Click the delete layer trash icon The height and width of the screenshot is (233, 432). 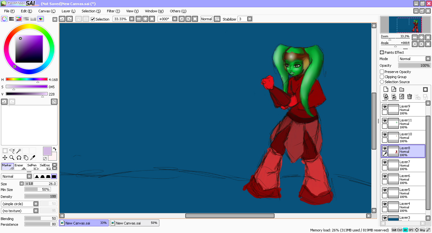click(x=410, y=97)
